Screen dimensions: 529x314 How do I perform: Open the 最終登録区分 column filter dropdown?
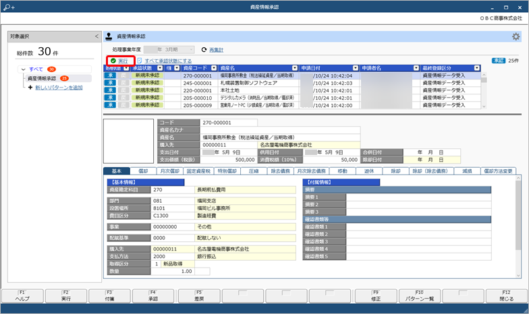pos(476,68)
